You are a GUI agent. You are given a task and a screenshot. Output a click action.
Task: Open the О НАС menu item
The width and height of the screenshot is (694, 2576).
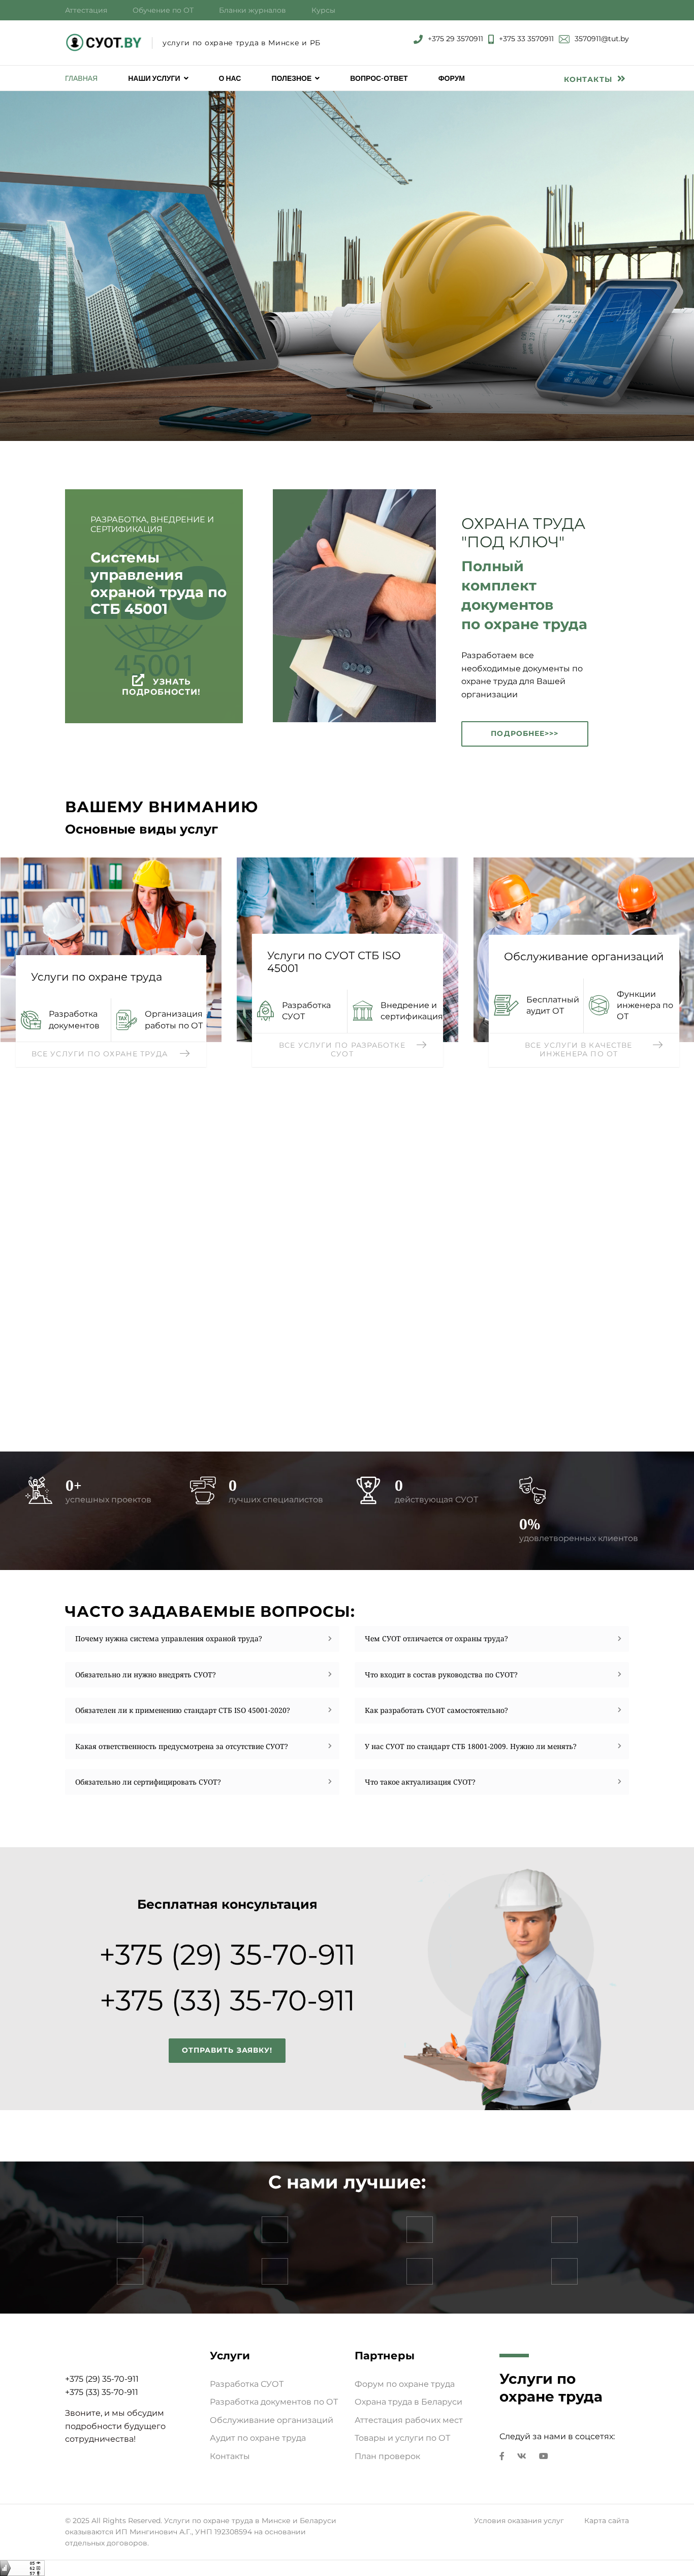click(x=230, y=78)
